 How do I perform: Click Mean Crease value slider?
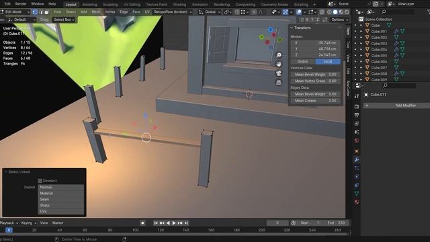(x=315, y=101)
